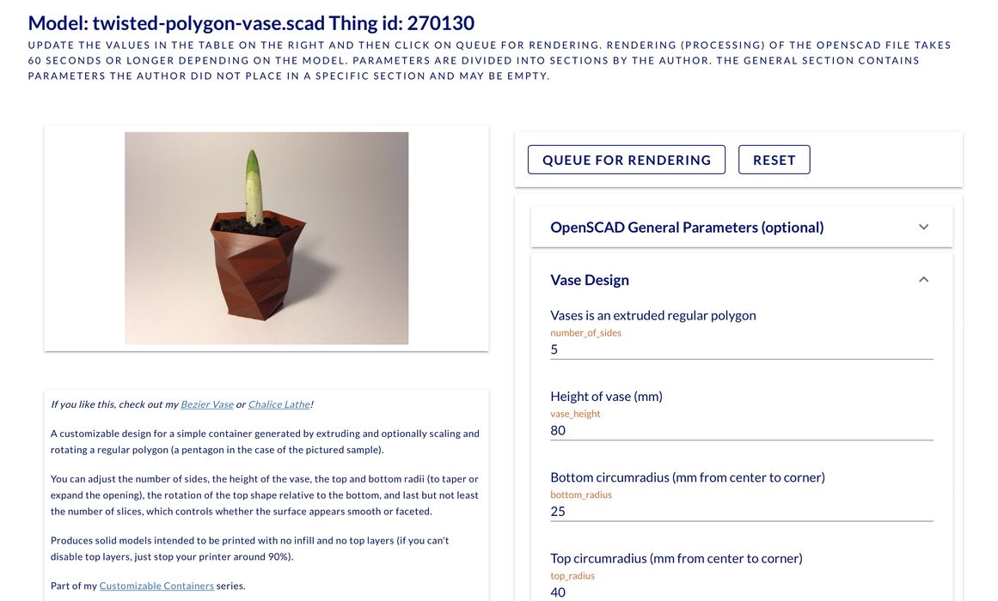Screen dimensions: 998x601
Task: Click "Vases is an extruded regular polygon" label
Action: click(x=652, y=315)
